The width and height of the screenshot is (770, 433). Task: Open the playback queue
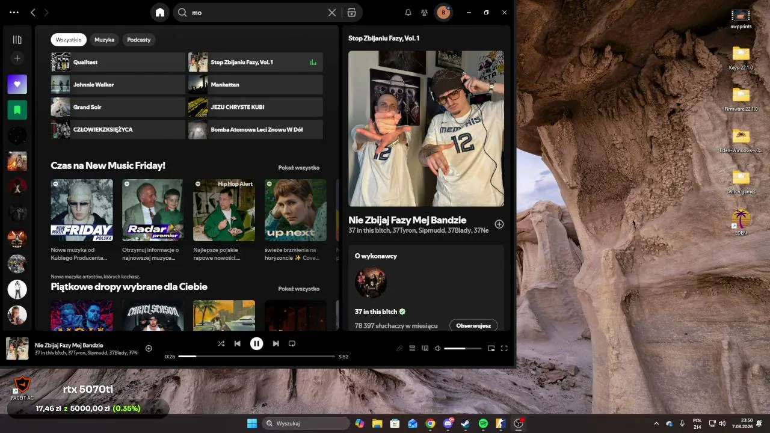[412, 348]
